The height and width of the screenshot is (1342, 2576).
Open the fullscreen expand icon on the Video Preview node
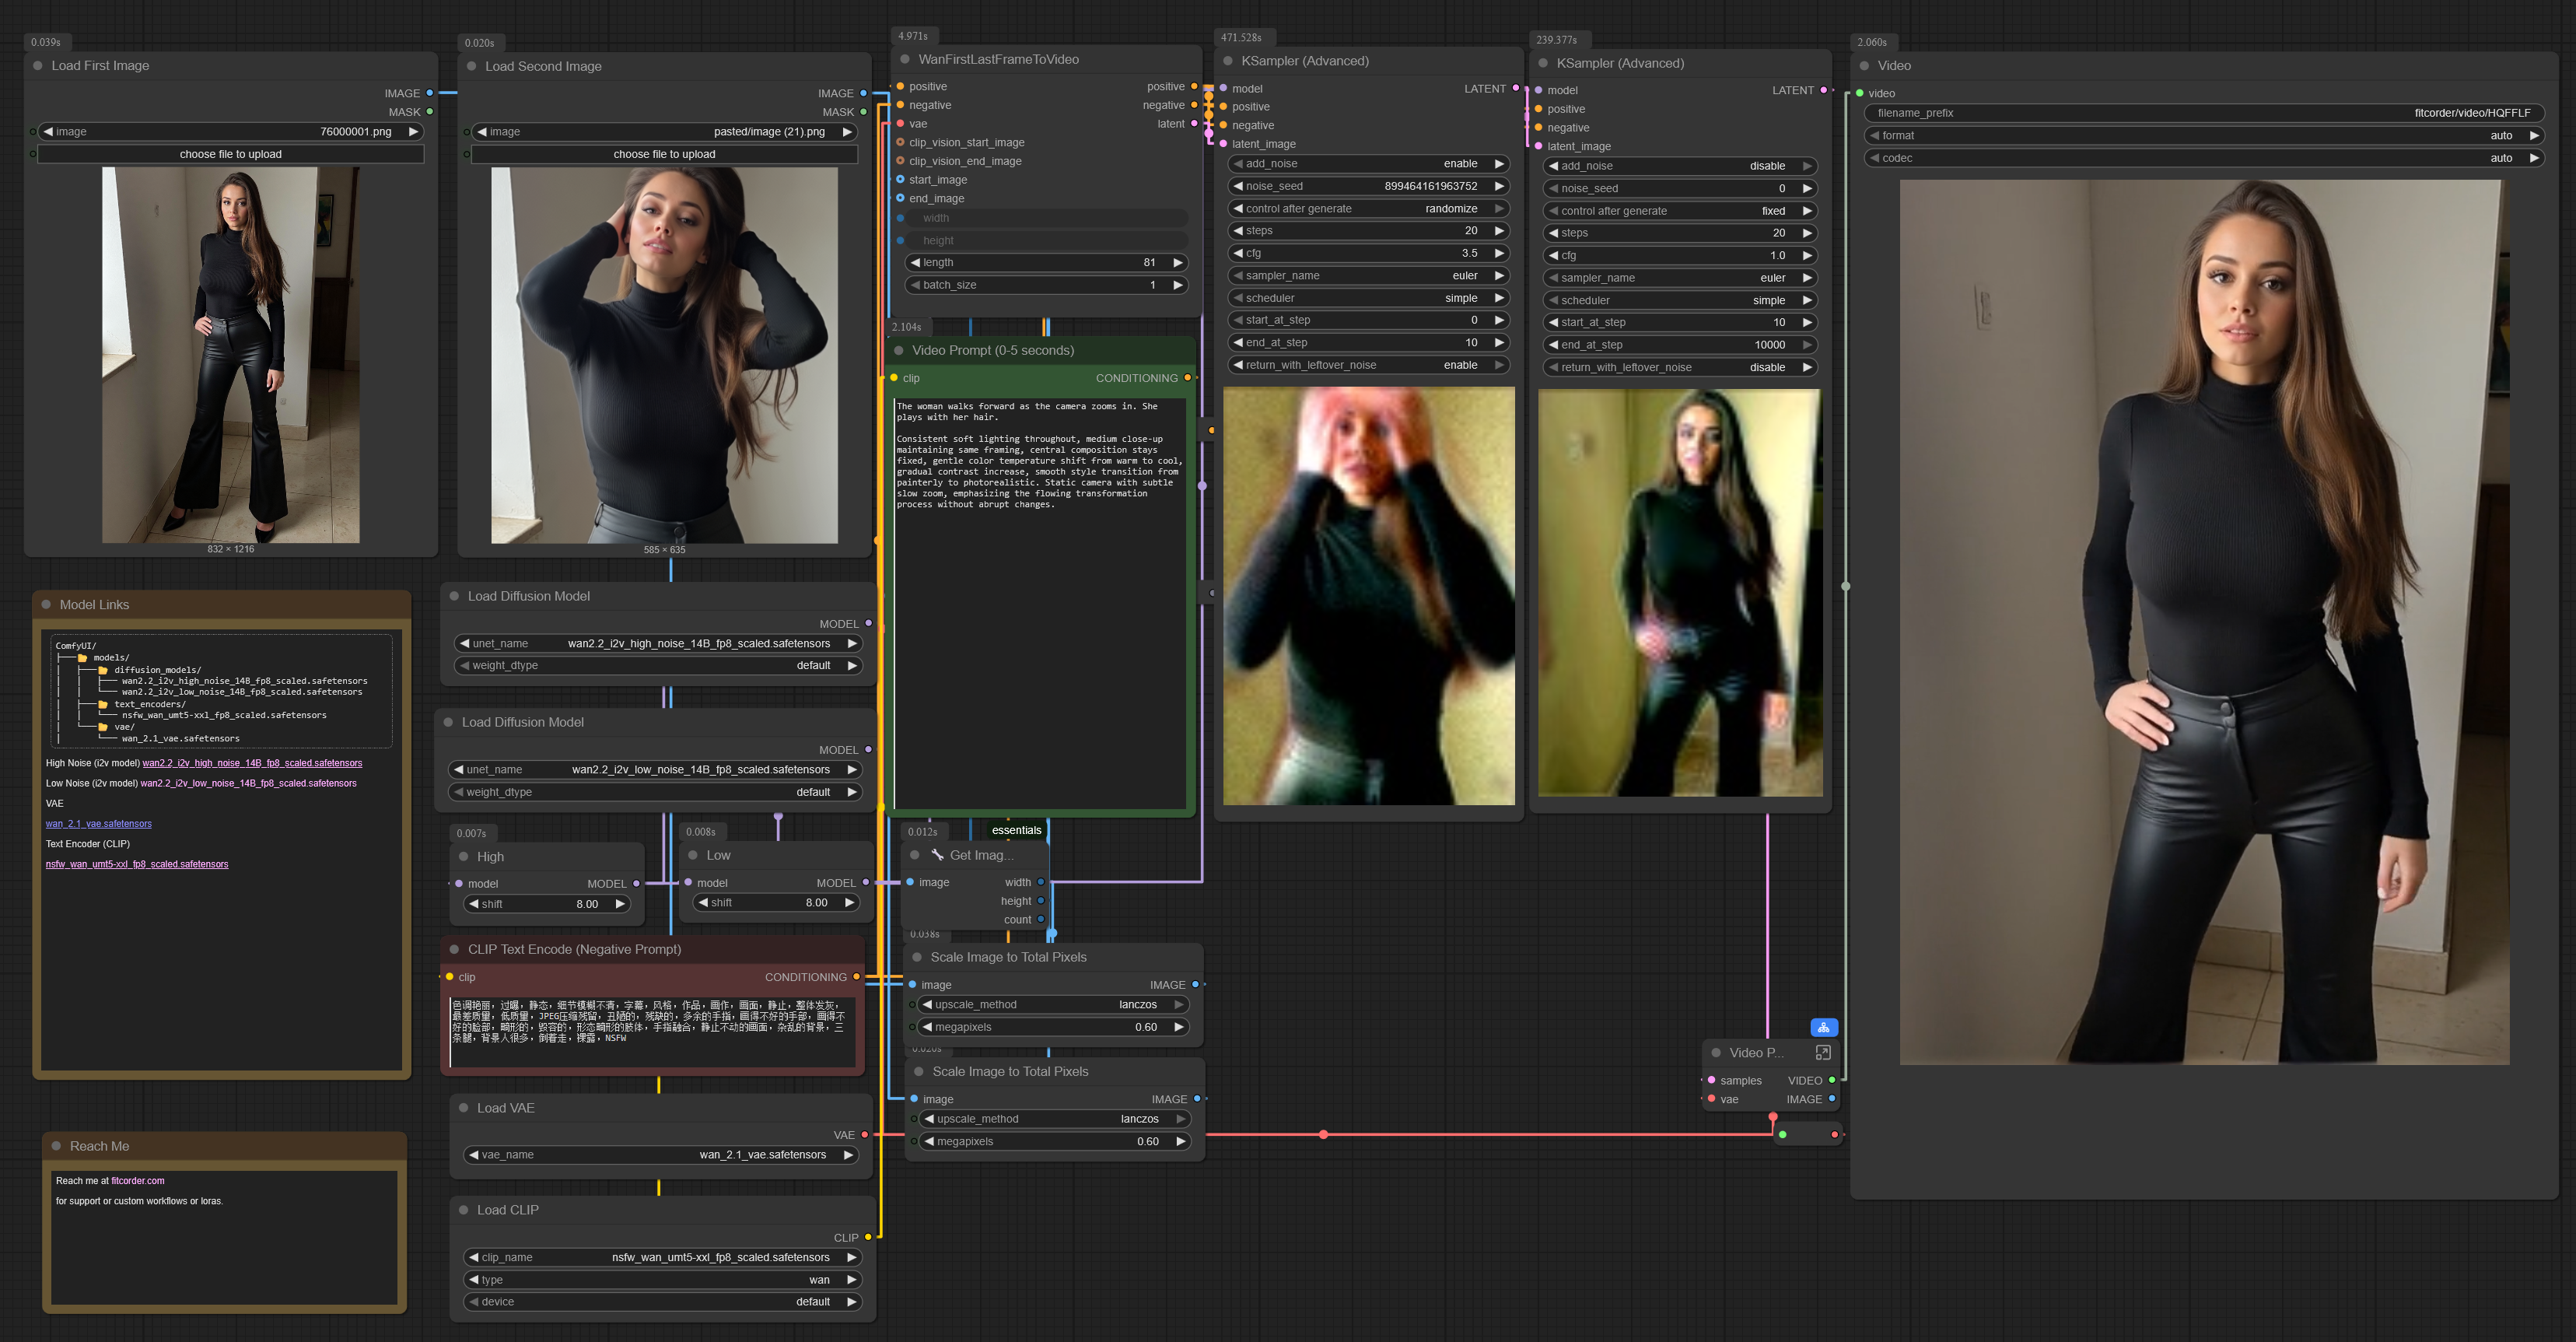1823,1052
